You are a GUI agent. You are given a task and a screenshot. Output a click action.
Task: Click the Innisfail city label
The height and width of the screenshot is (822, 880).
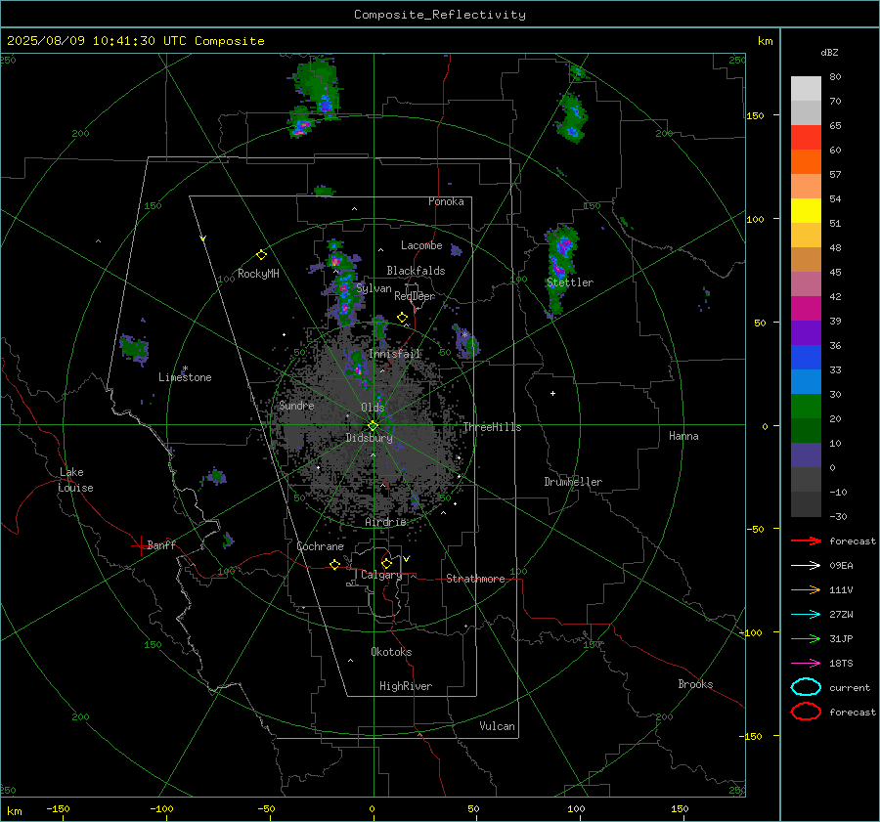click(395, 354)
